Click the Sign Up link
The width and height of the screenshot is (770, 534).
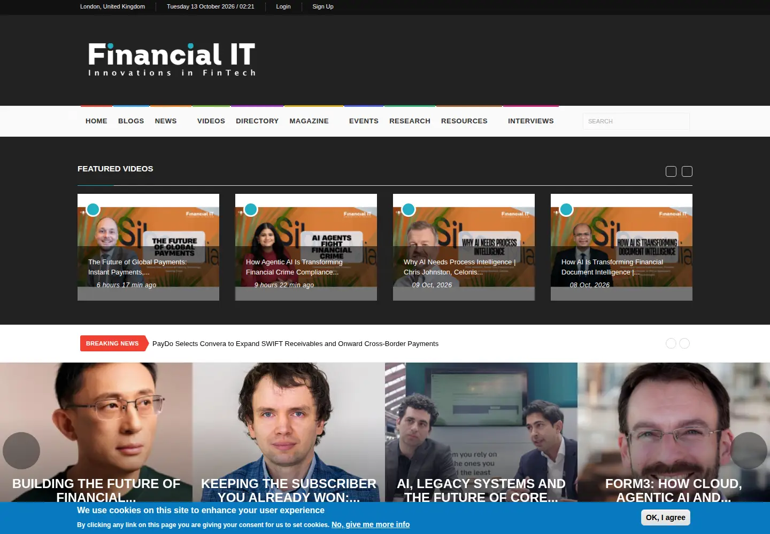pyautogui.click(x=323, y=6)
